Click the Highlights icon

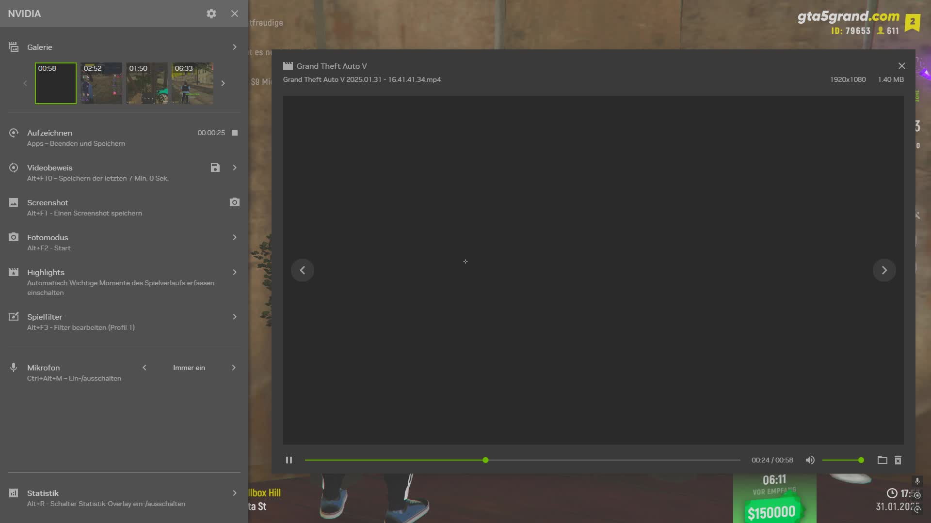[x=13, y=272]
